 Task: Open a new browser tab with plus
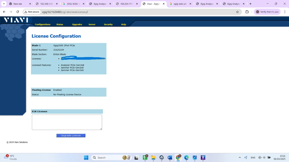click(x=250, y=4)
